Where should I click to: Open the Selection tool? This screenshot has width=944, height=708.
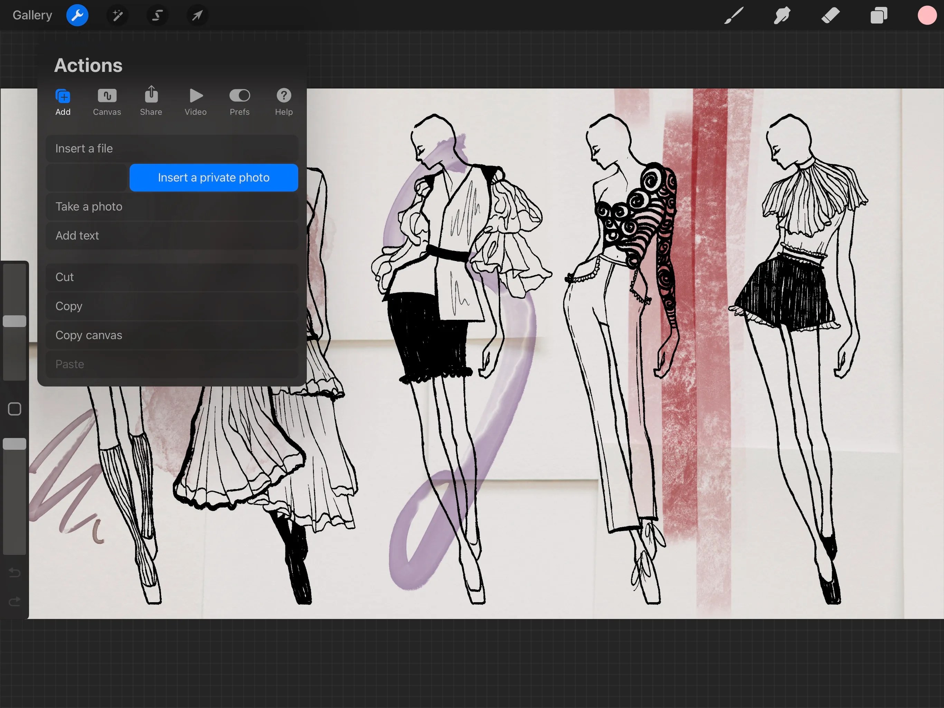click(x=157, y=15)
